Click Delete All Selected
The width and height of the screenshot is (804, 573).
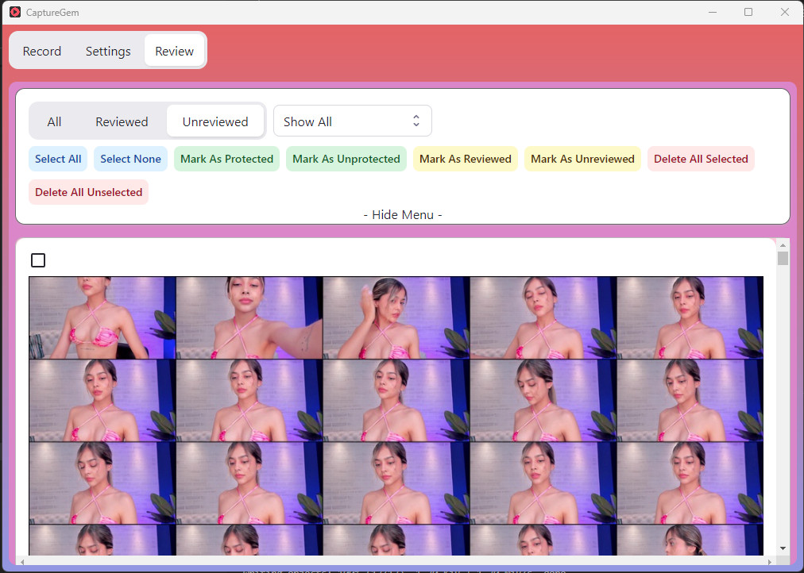701,159
